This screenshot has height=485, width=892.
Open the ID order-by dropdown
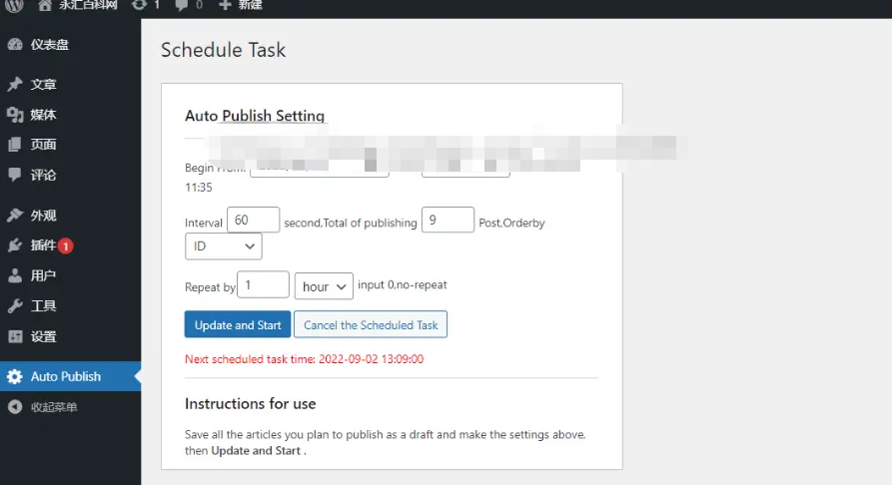224,246
